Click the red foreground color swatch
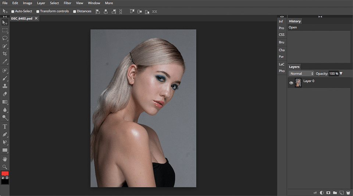This screenshot has width=353, height=196. pos(5,173)
